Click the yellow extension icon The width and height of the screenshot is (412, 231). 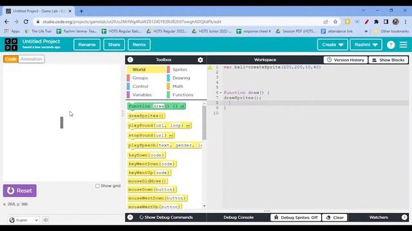pyautogui.click(x=348, y=22)
